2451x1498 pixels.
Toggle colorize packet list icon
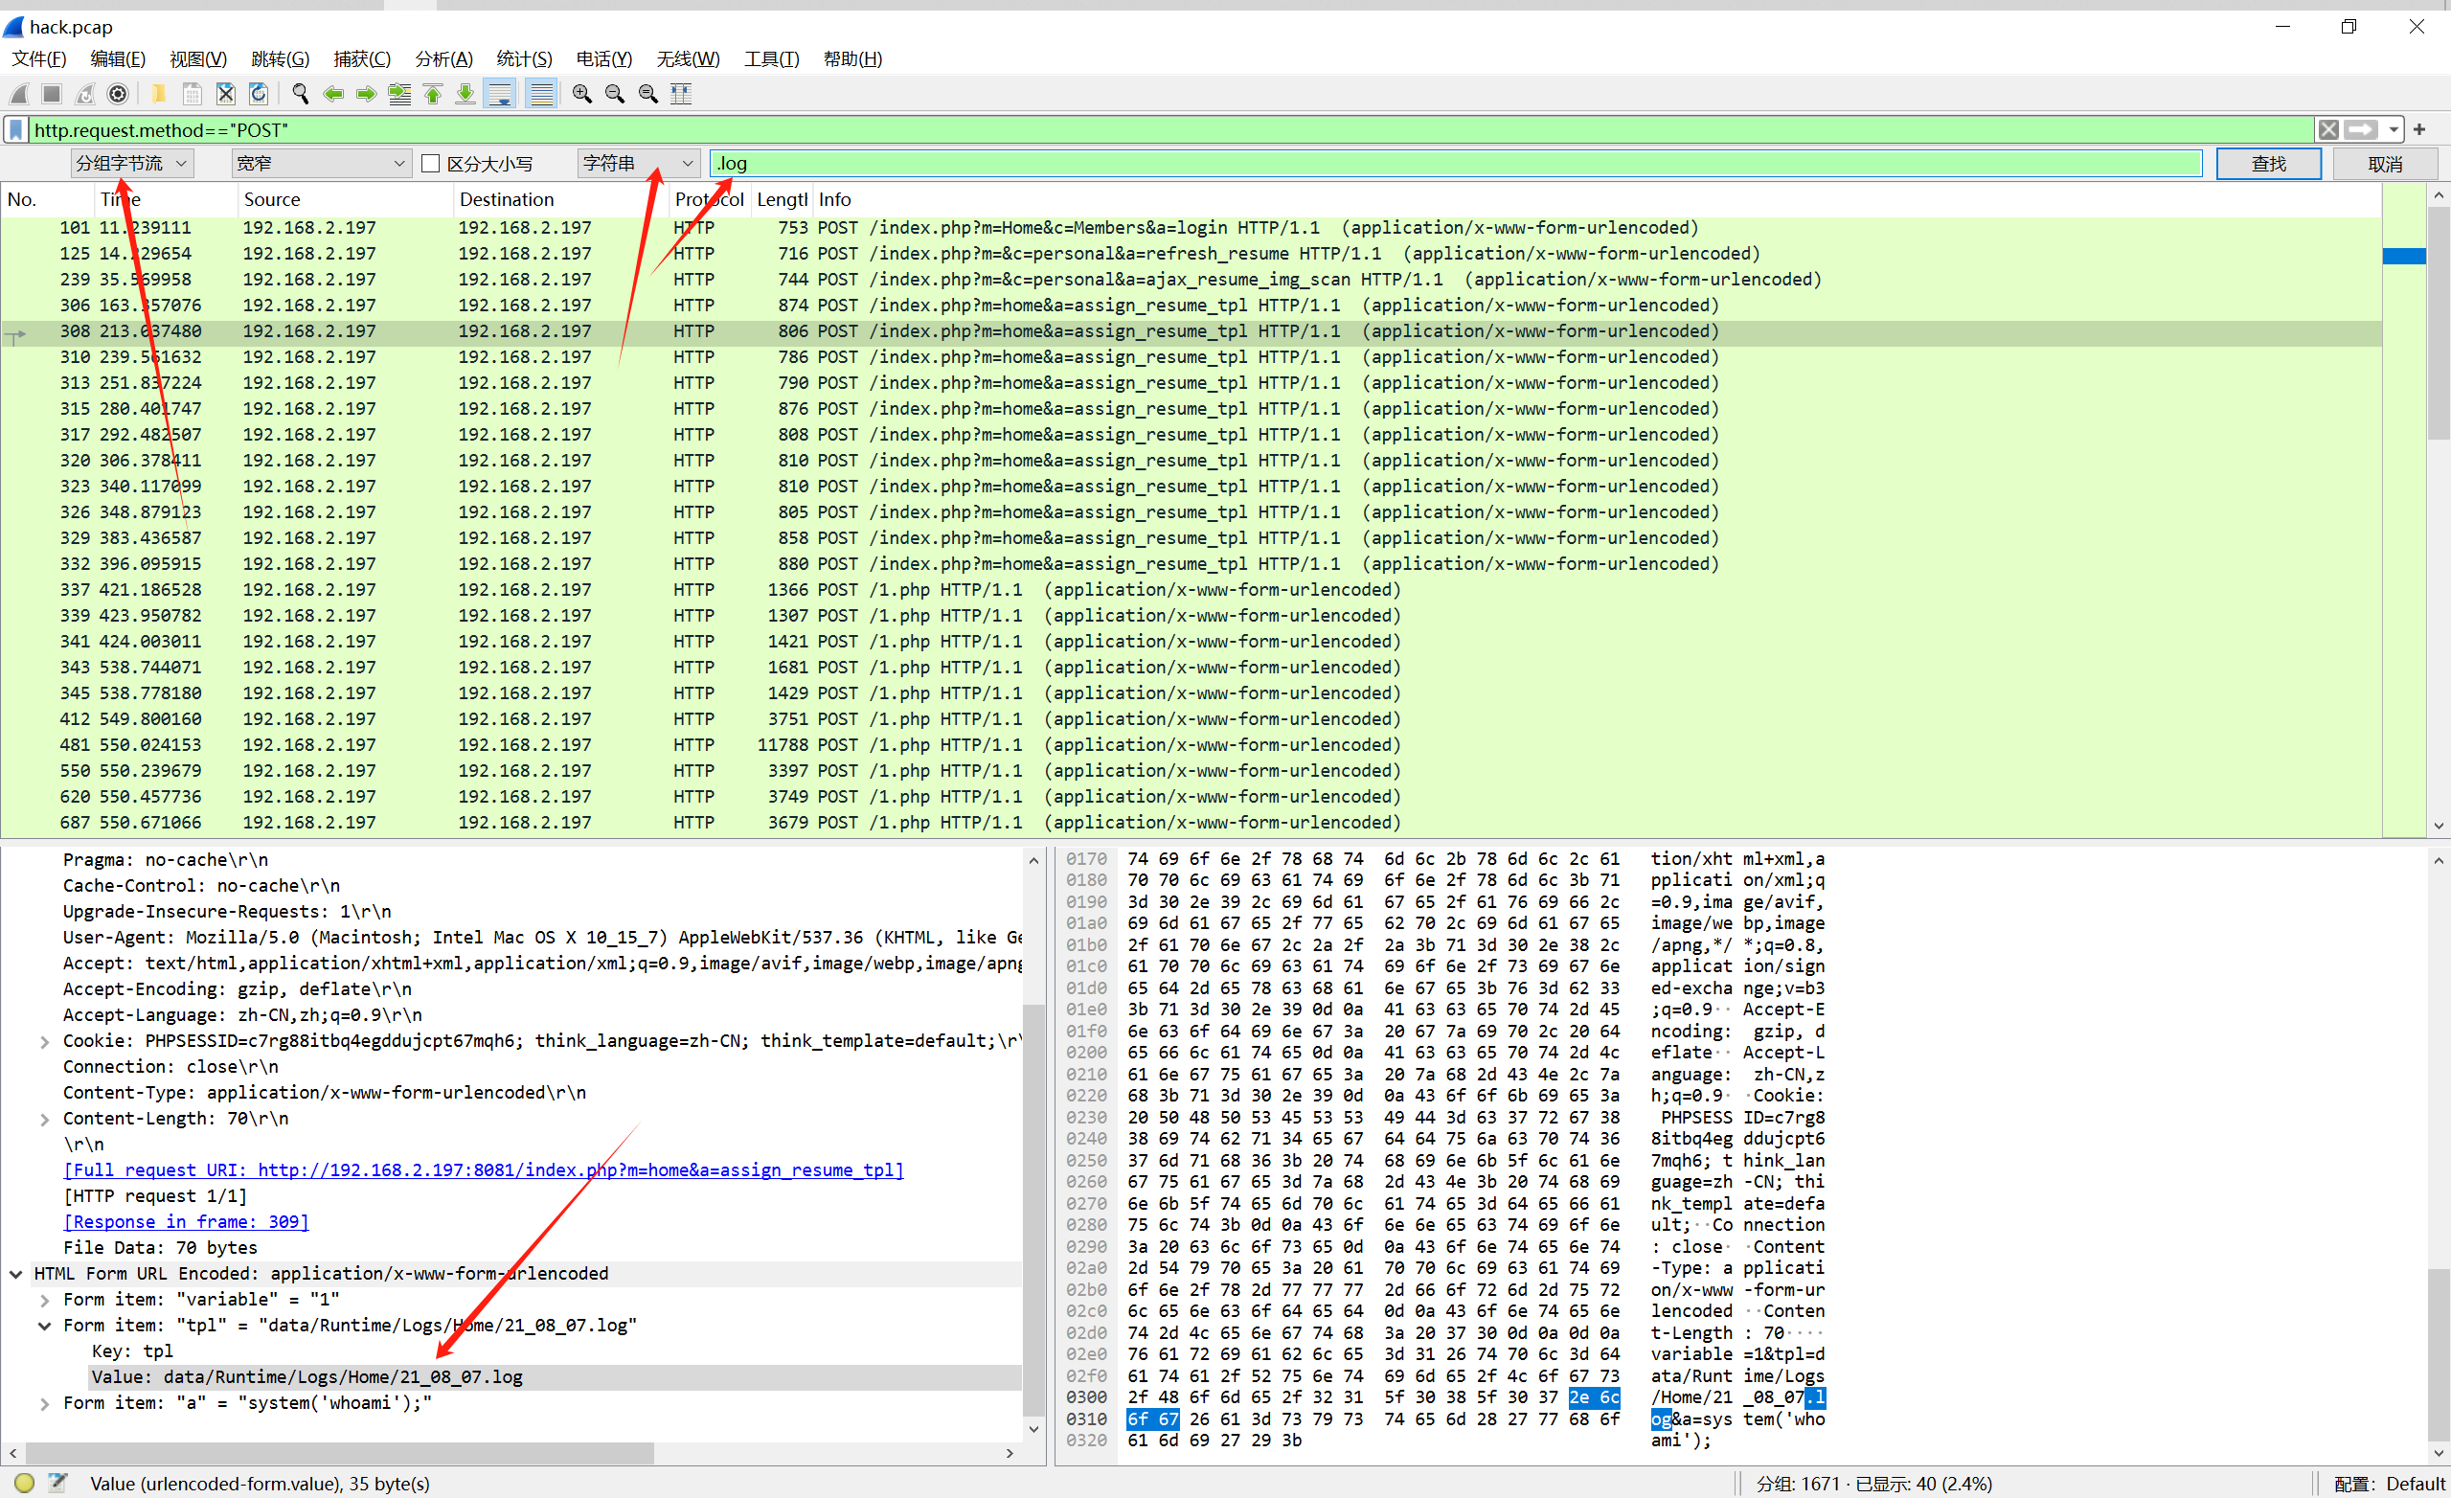pyautogui.click(x=541, y=95)
